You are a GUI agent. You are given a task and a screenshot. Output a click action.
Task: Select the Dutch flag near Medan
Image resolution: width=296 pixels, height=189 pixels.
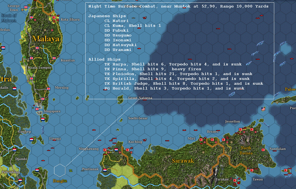(3, 48)
